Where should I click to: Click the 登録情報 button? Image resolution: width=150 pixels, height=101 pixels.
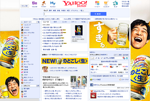coord(125,55)
